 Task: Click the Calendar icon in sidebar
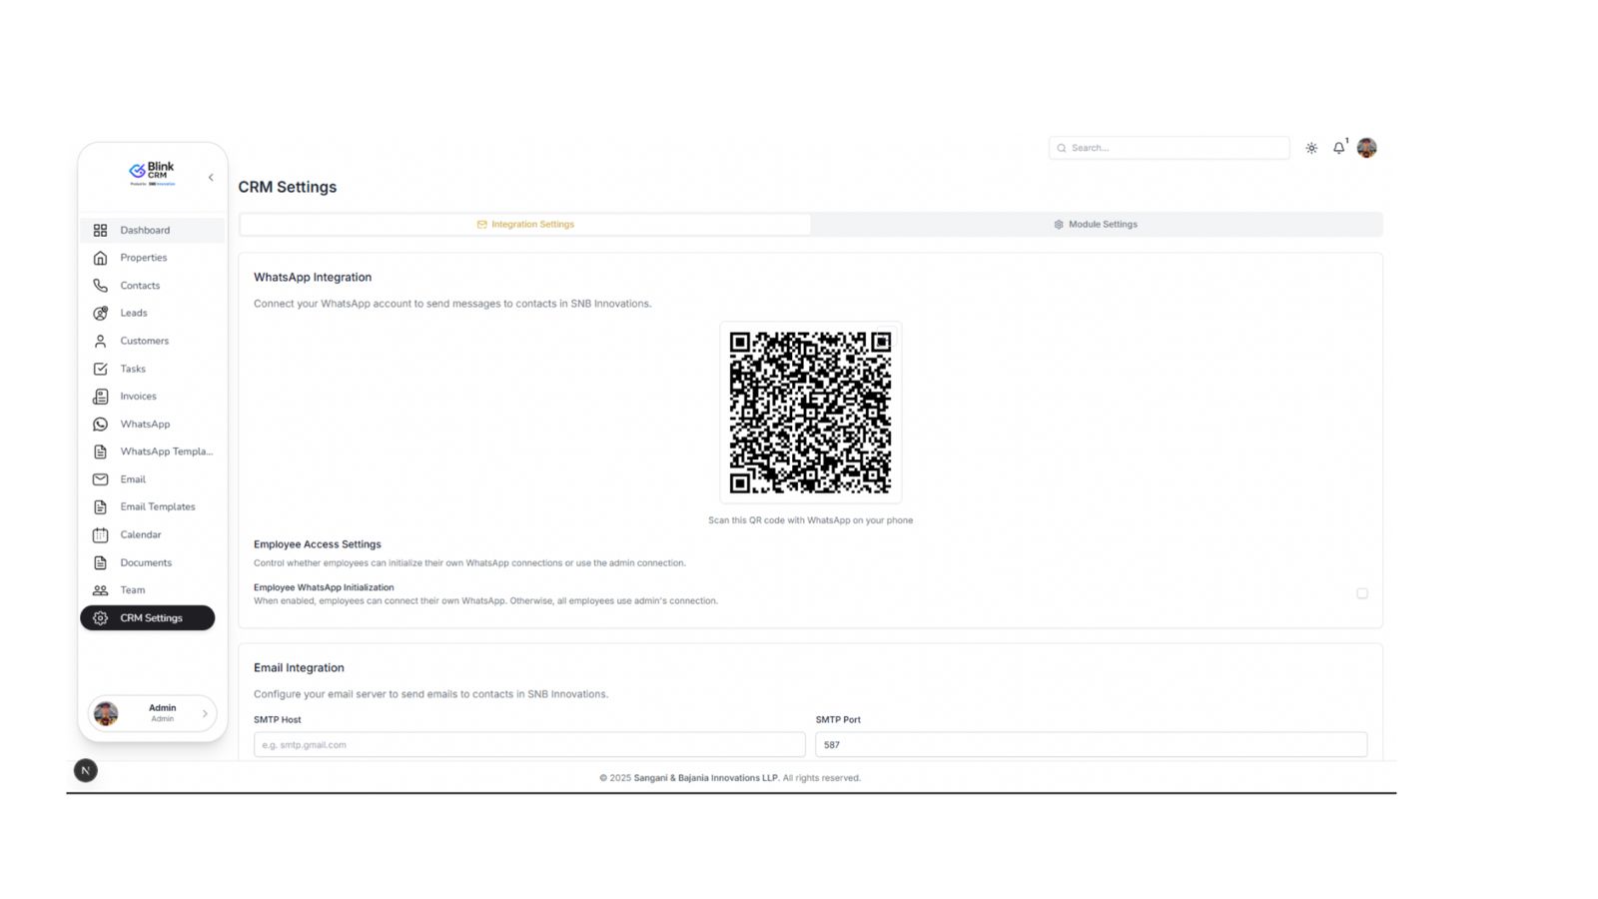[100, 535]
